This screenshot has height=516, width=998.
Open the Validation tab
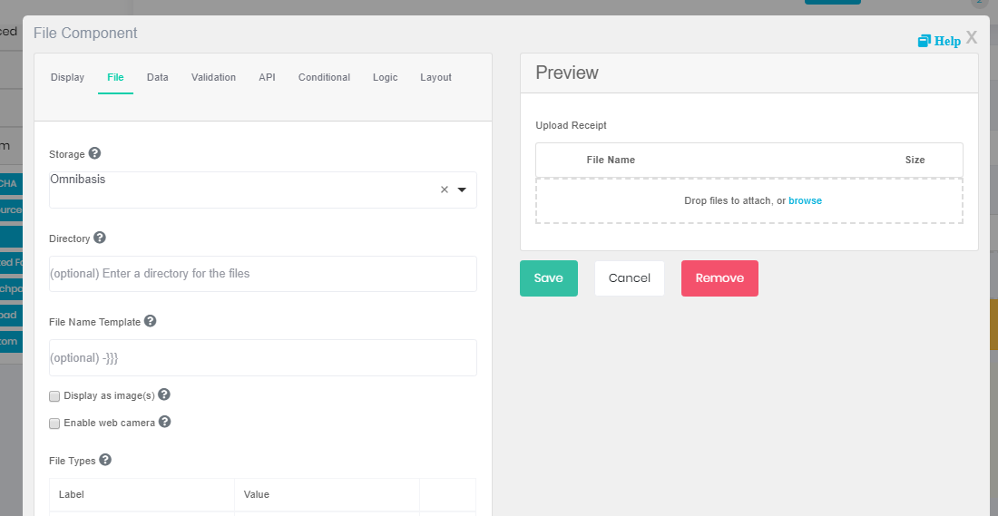[213, 78]
